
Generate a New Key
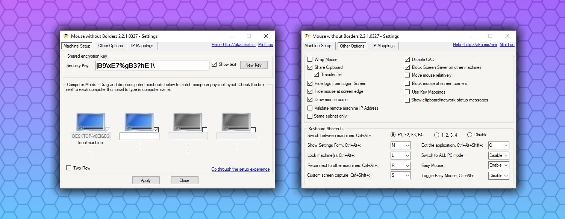[253, 65]
